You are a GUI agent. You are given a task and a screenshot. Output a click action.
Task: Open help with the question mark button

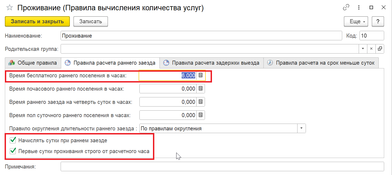(378, 22)
